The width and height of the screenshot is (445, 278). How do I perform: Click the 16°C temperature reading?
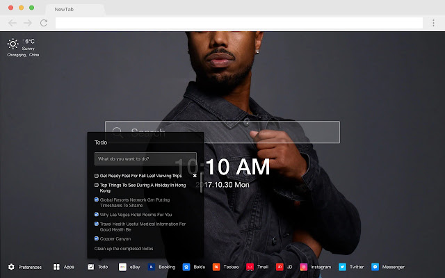click(29, 42)
